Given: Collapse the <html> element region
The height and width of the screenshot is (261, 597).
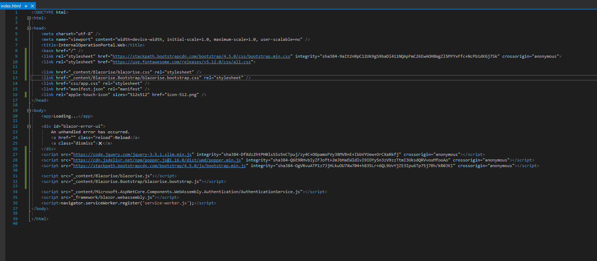Looking at the screenshot, I should click(x=29, y=18).
